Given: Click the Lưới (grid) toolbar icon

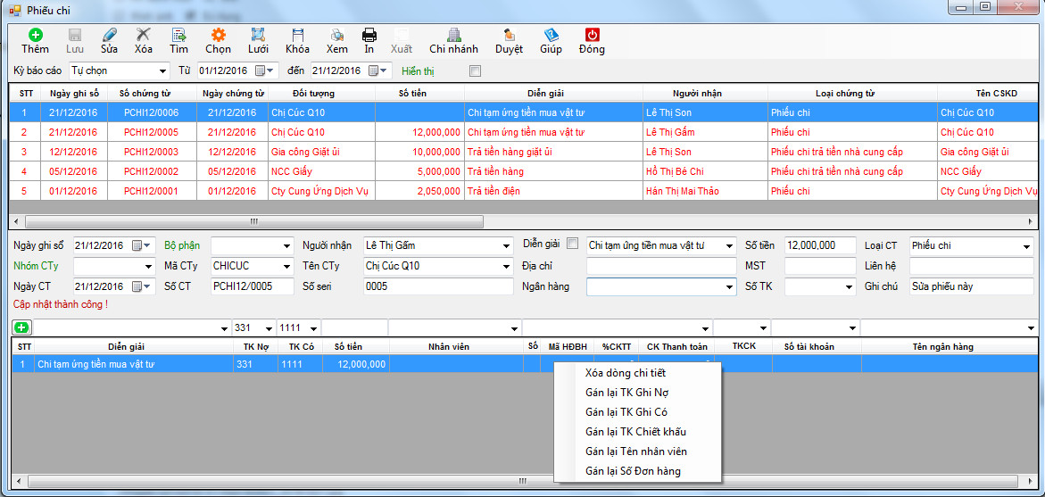Looking at the screenshot, I should coord(258,35).
